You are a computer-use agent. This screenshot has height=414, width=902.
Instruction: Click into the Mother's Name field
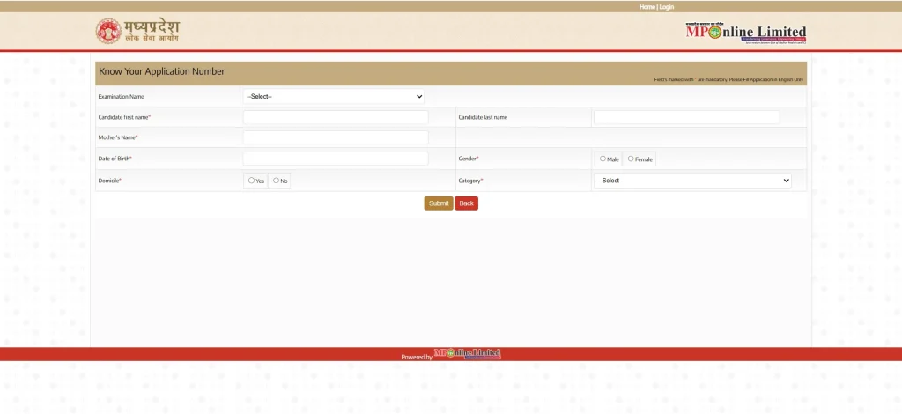point(336,138)
